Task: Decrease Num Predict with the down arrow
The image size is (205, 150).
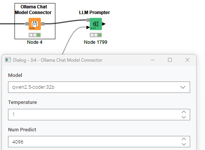Action: click(184, 144)
